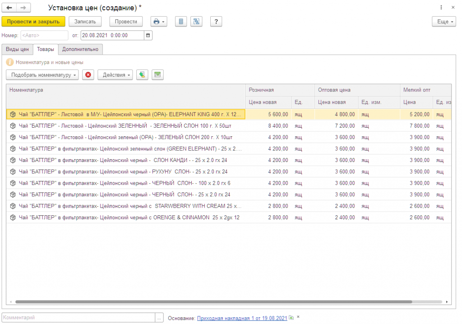The width and height of the screenshot is (462, 324).
Task: Click the Розничная column header
Action: (280, 90)
